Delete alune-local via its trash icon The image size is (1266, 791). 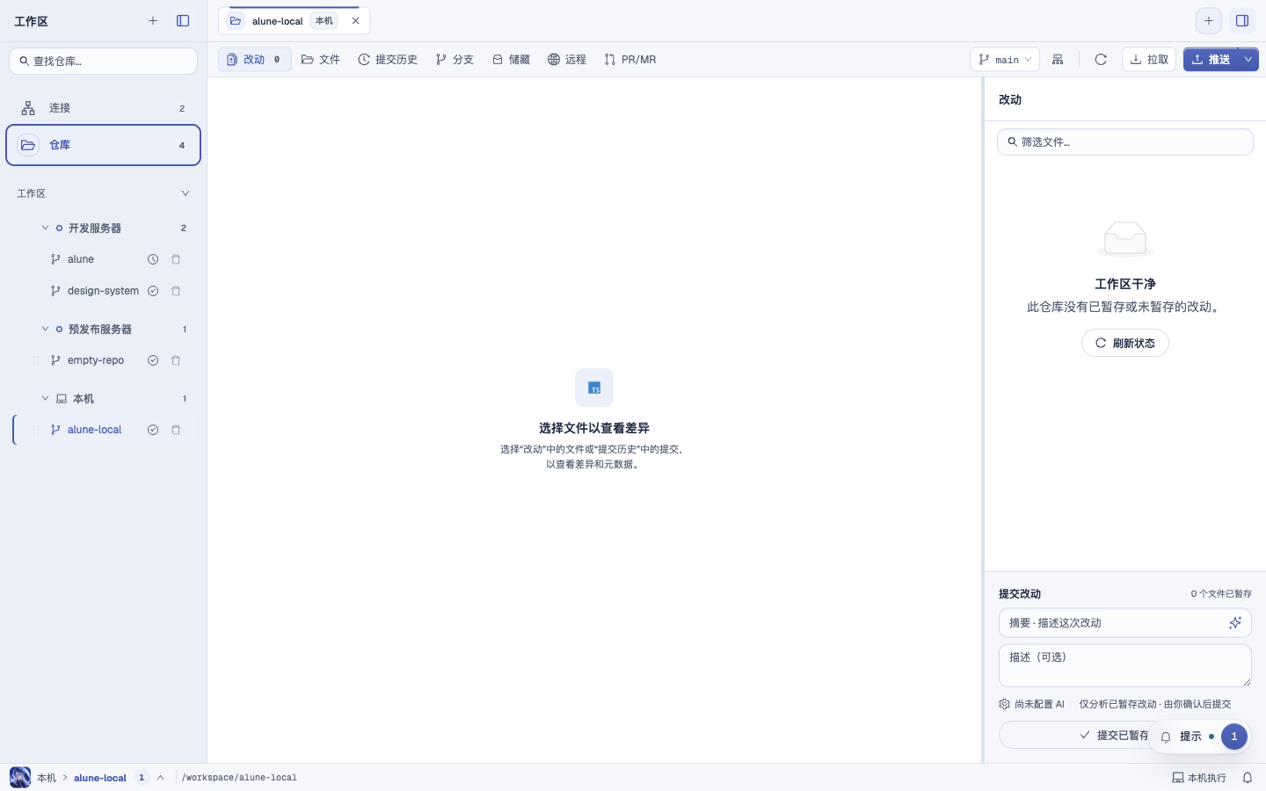(x=176, y=430)
